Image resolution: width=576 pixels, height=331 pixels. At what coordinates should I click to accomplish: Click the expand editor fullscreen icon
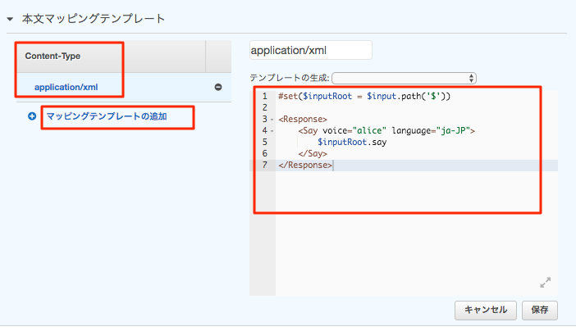[x=545, y=282]
